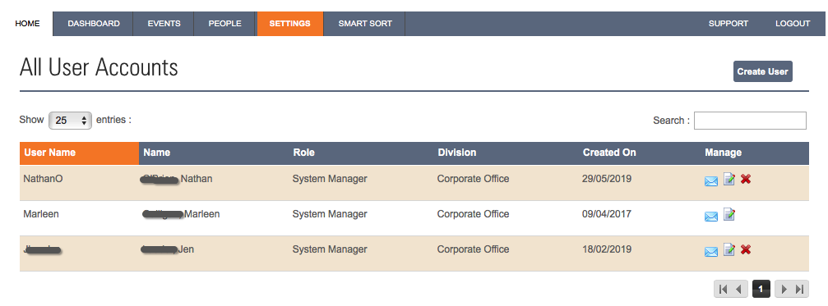Delete the account created on 18/02/2019
The height and width of the screenshot is (306, 828).
click(x=746, y=249)
